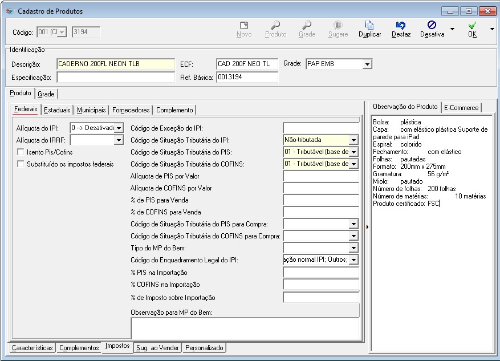Image resolution: width=500 pixels, height=361 pixels.
Task: Open the Código prefix dropdown
Action: click(62, 32)
